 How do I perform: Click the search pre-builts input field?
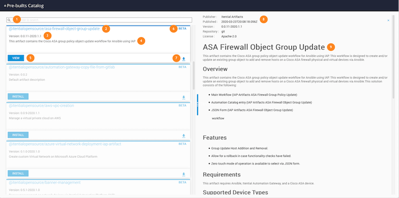[99, 20]
